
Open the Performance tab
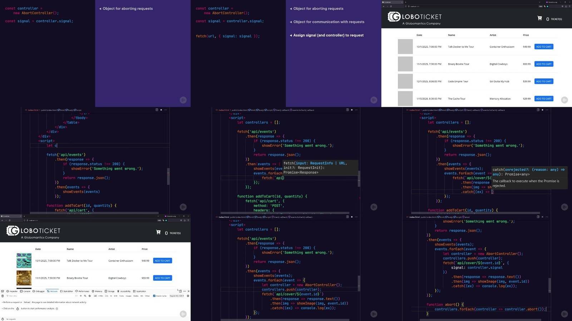(x=82, y=291)
